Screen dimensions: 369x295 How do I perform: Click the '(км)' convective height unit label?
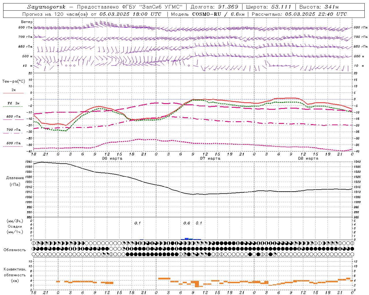(x=15, y=280)
